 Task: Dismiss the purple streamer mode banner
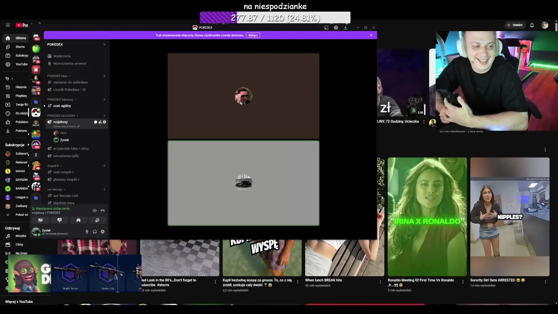tap(371, 35)
